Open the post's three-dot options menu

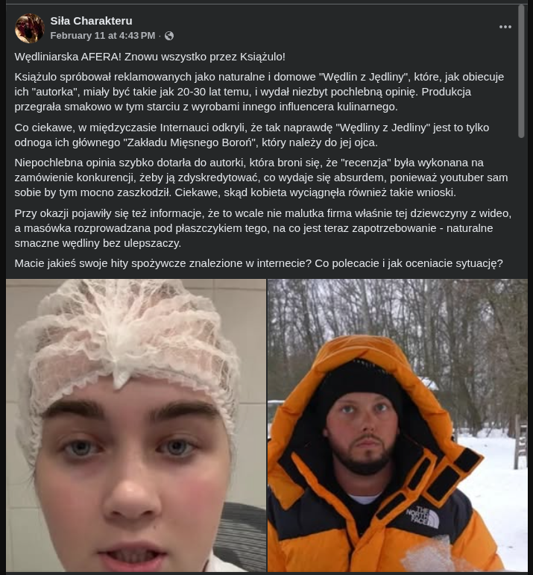coord(505,27)
